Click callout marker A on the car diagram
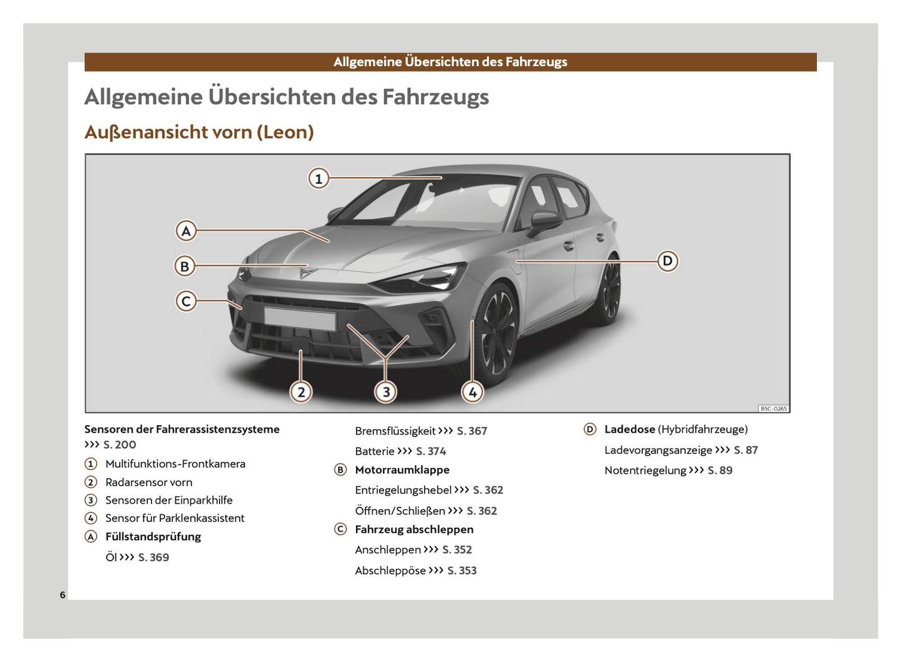901x662 pixels. [x=186, y=231]
